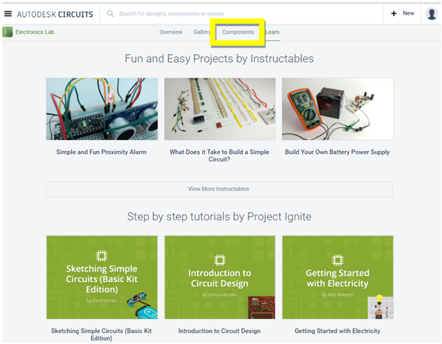Open the hamburger menu icon
The image size is (442, 344).
point(8,13)
